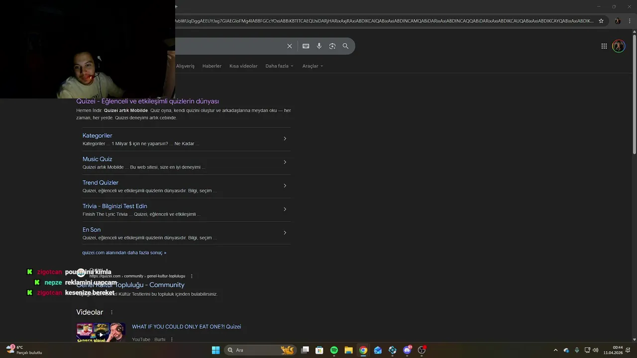Open the clock and date panel
Image resolution: width=637 pixels, height=358 pixels.
point(613,350)
